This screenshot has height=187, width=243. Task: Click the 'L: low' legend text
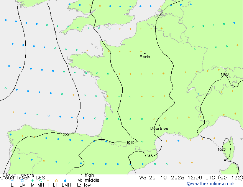(x=84, y=185)
